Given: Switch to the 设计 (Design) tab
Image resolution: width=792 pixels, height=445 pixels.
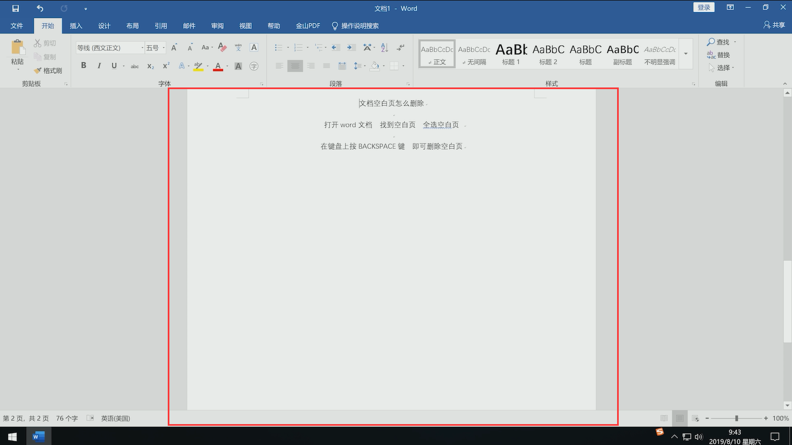Looking at the screenshot, I should point(104,26).
